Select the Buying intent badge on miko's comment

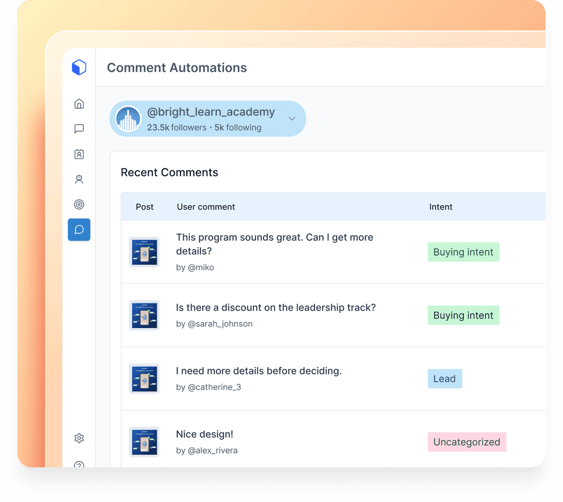463,252
